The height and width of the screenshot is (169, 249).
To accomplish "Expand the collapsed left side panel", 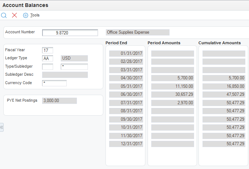I will pos(2,127).
